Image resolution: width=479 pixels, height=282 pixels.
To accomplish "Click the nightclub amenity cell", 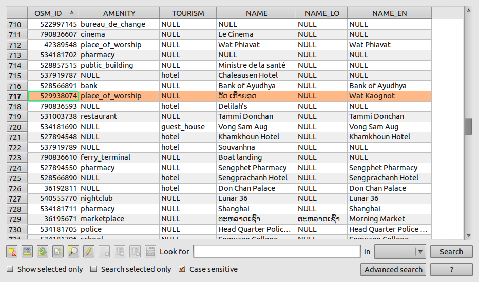I will pos(119,199).
